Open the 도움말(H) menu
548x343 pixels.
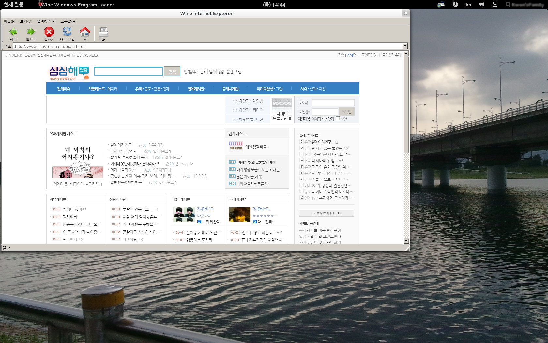68,21
